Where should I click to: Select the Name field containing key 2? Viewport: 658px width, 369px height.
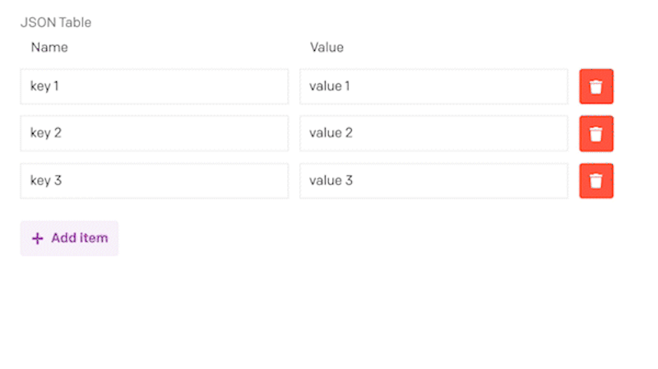pos(155,133)
